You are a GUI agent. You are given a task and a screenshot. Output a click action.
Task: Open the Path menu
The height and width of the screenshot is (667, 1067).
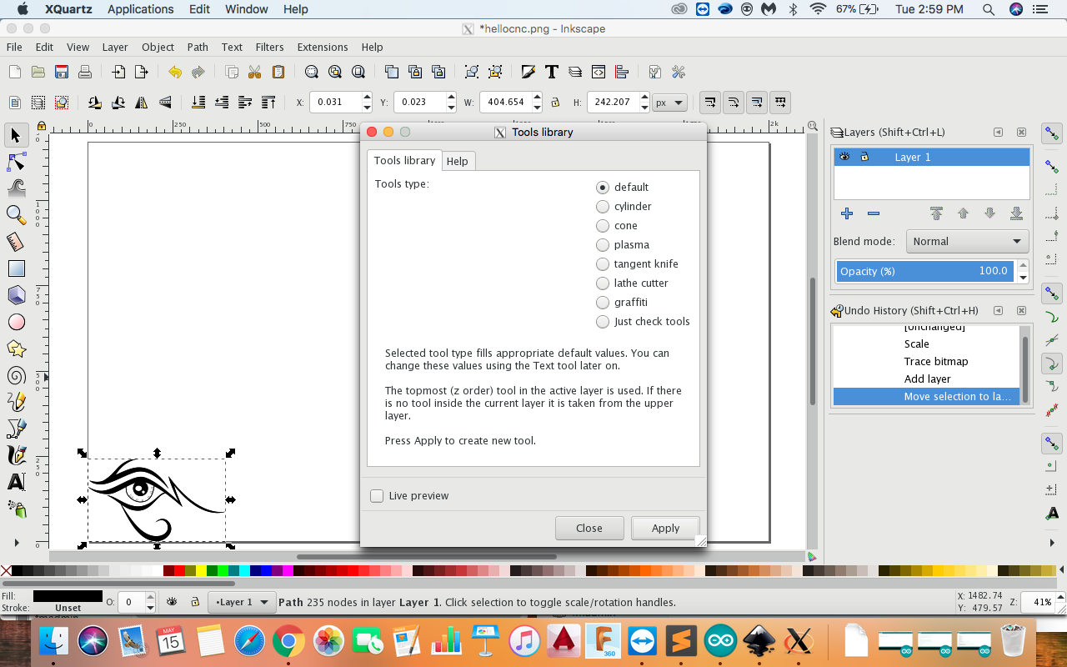198,47
